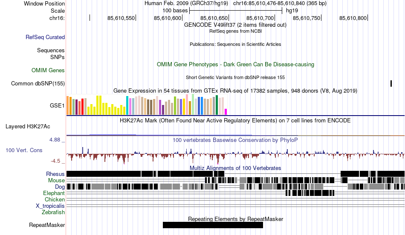Select the Dog alignment row label
405x235 pixels.
60,187
